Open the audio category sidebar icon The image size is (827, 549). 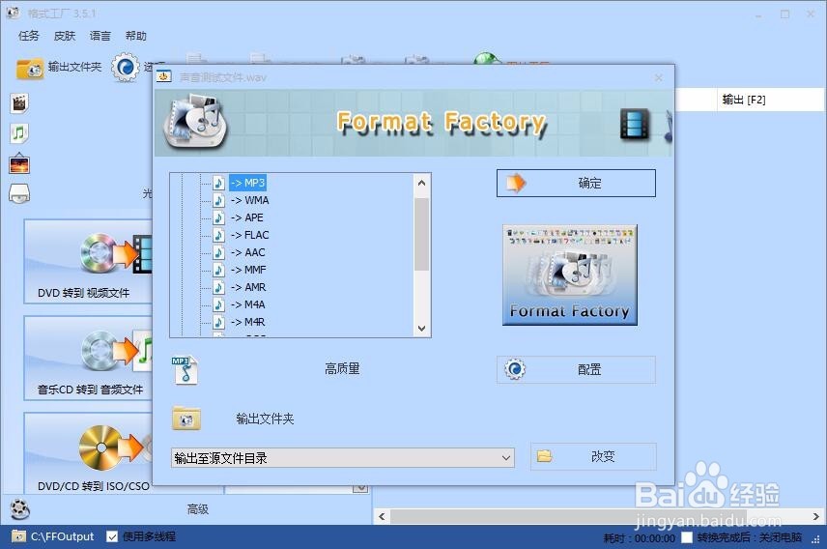coord(19,133)
